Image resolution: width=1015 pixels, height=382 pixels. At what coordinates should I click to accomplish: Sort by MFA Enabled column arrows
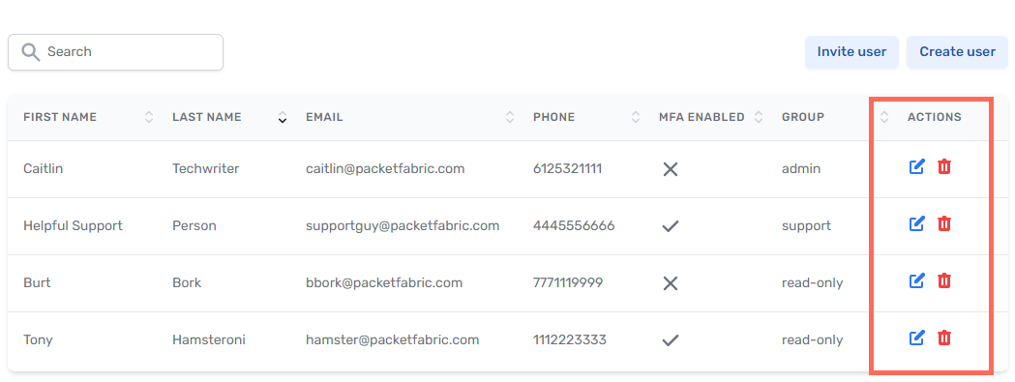759,117
